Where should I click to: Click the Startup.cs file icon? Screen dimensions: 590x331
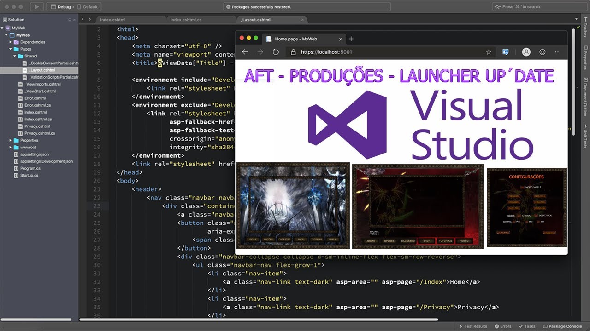[17, 175]
